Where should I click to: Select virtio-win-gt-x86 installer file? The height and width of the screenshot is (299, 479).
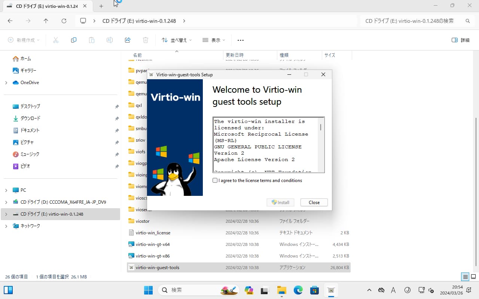[239, 256]
